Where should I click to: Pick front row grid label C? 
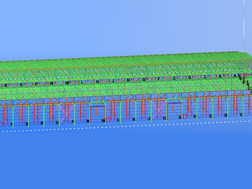coord(241,114)
